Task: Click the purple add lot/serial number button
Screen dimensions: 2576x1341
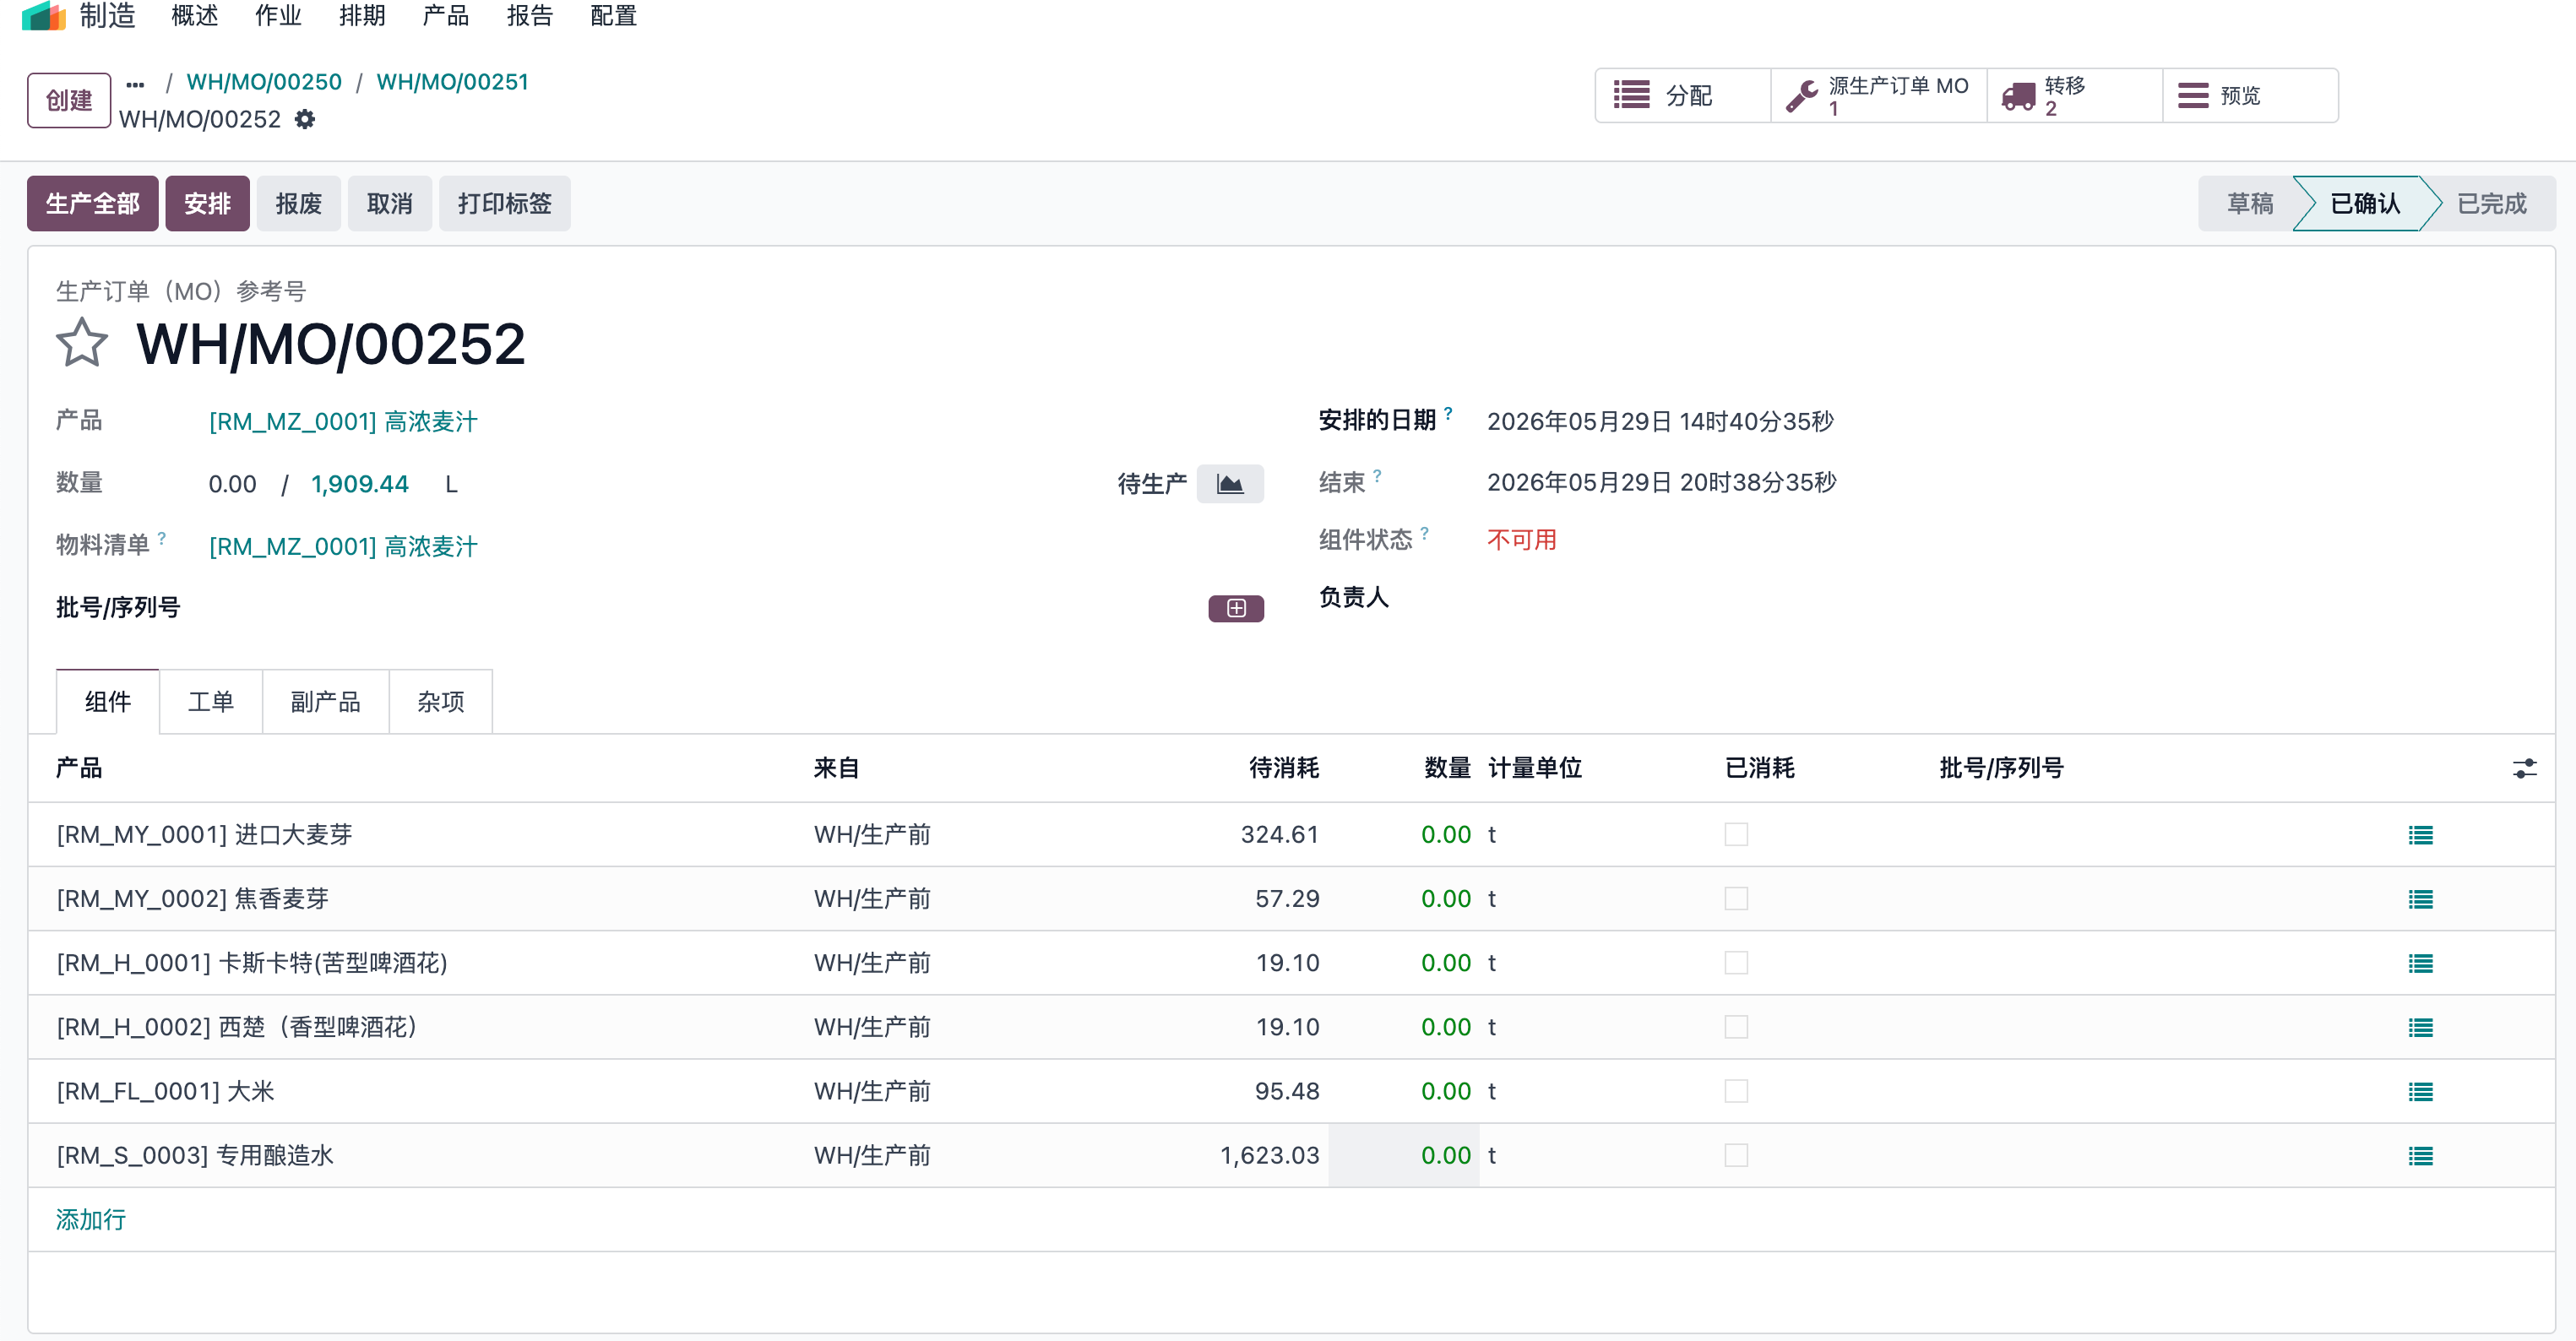Action: tap(1235, 608)
